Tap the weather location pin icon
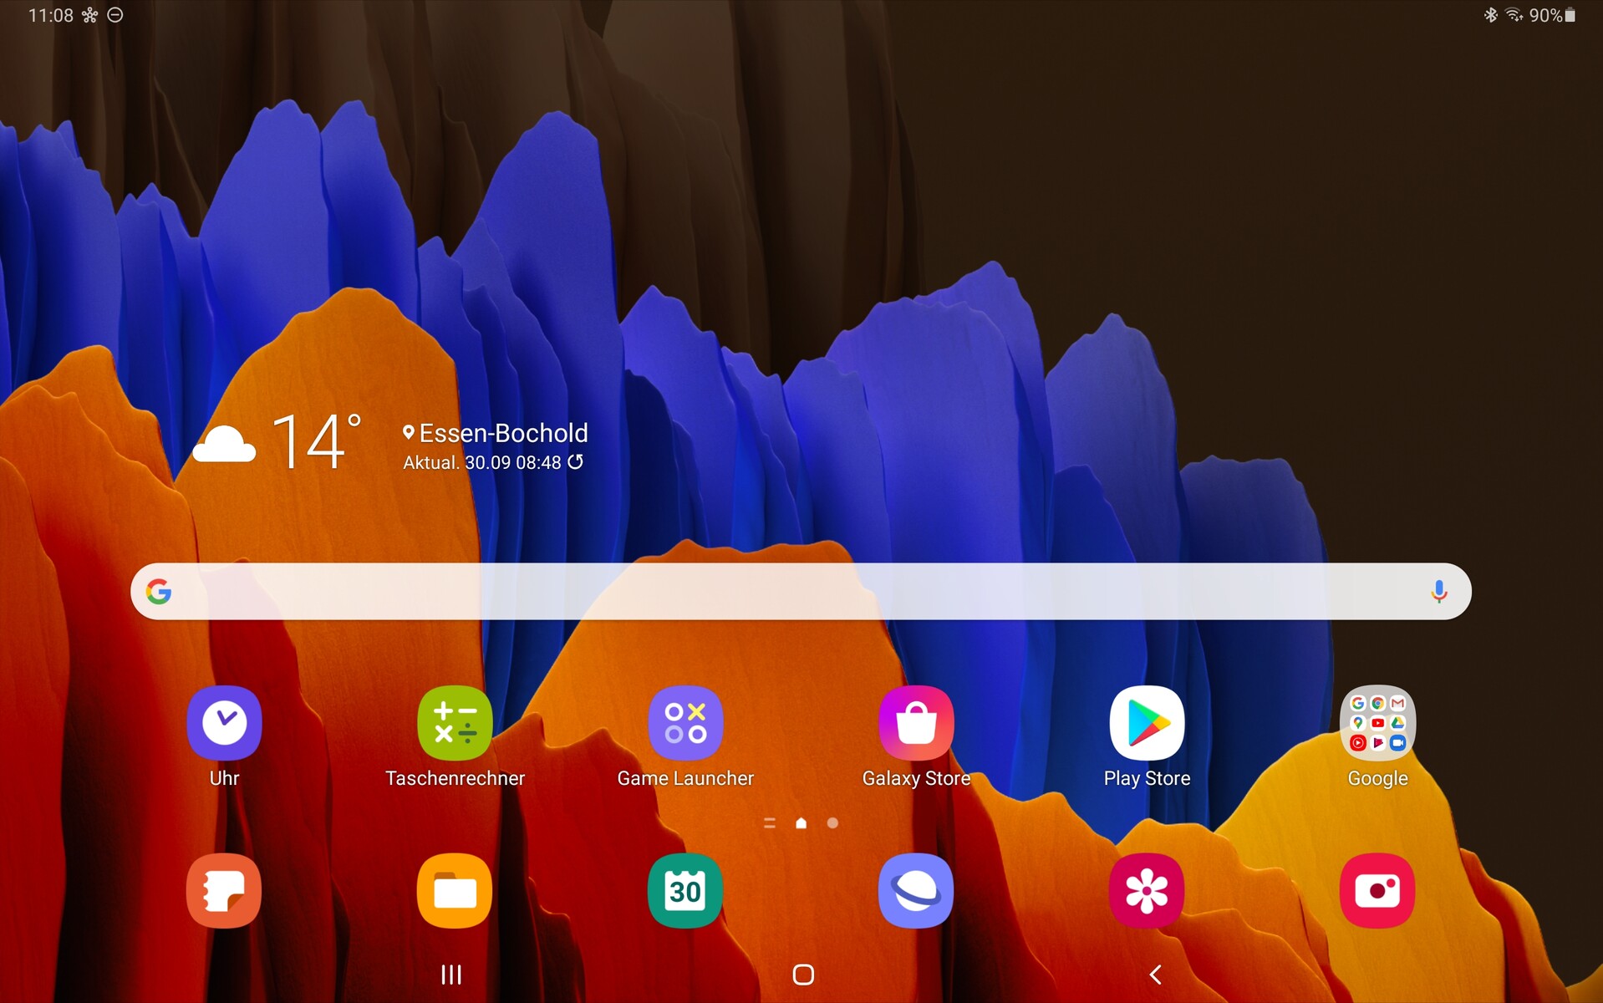 click(409, 433)
